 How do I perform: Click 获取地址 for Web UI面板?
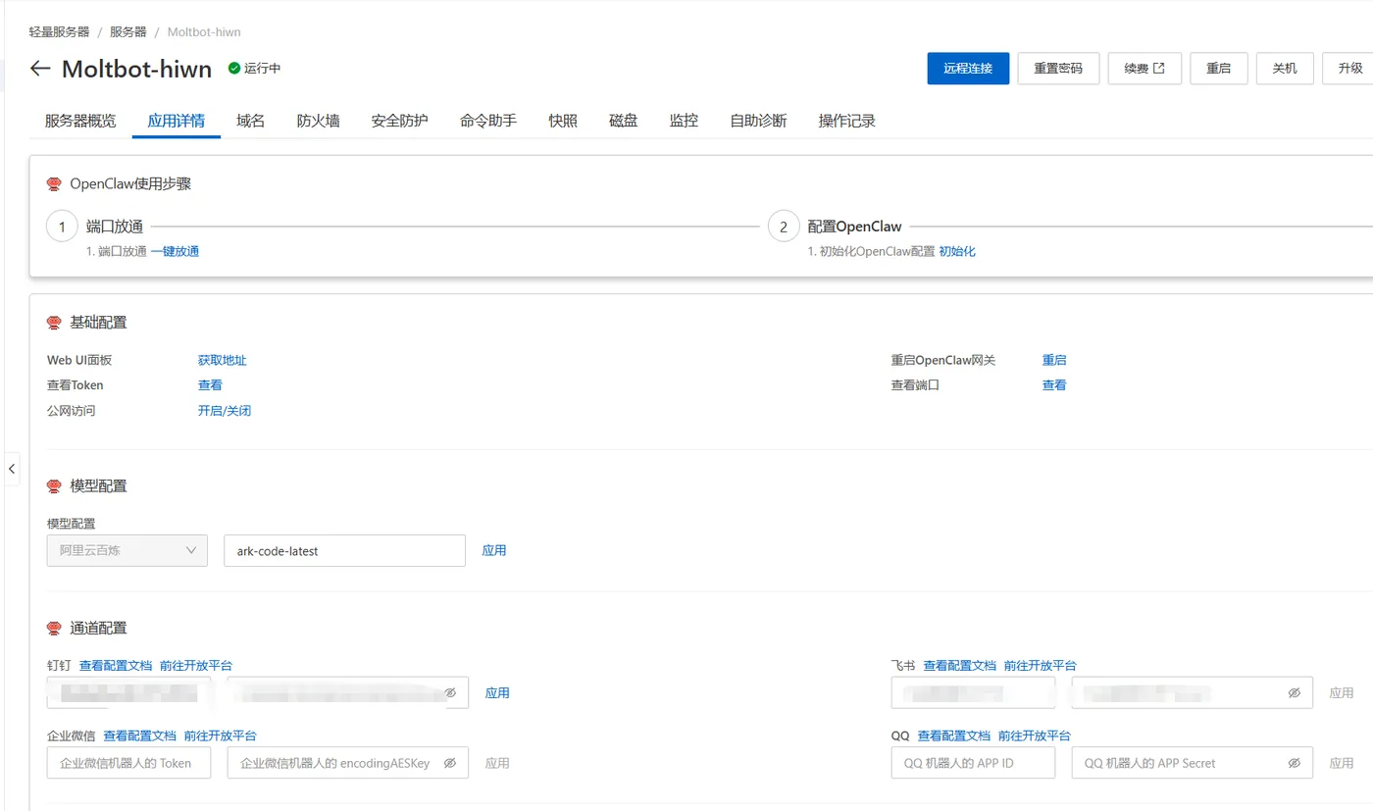(x=223, y=360)
